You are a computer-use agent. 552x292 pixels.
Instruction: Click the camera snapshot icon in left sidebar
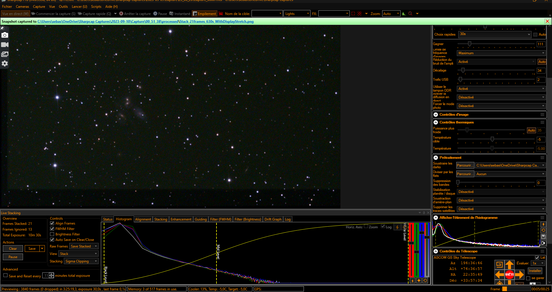[x=5, y=35]
